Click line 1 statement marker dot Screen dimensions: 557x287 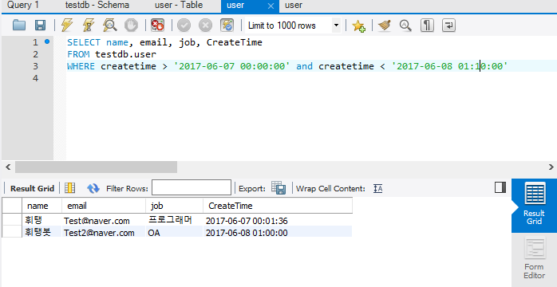click(47, 42)
